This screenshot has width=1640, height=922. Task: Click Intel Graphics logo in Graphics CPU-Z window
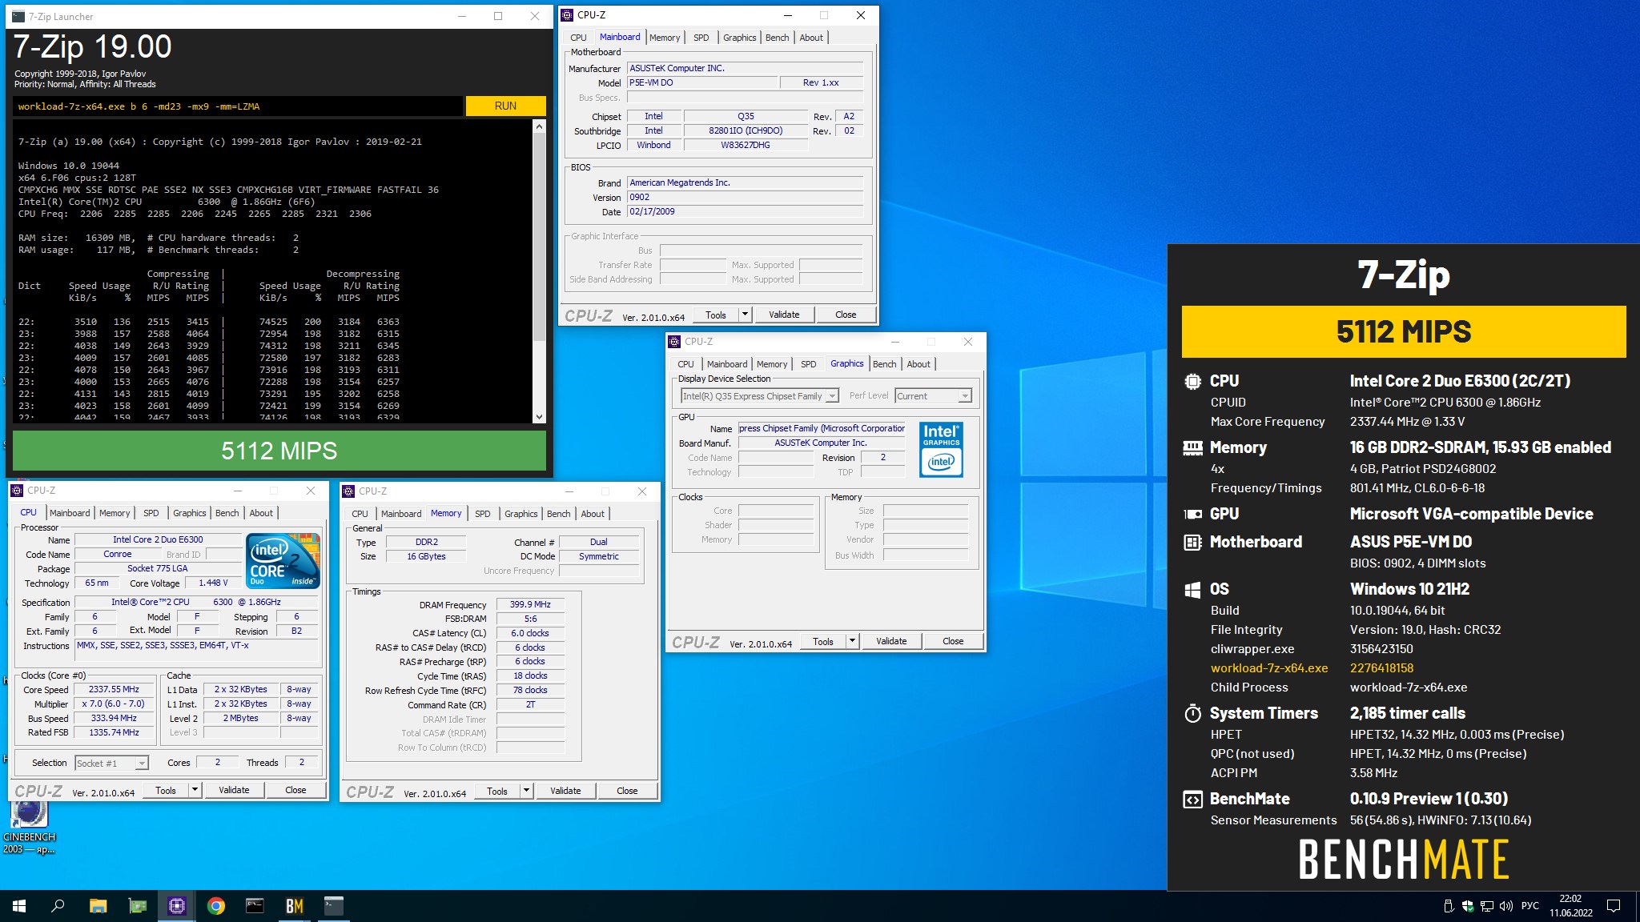[x=941, y=450]
